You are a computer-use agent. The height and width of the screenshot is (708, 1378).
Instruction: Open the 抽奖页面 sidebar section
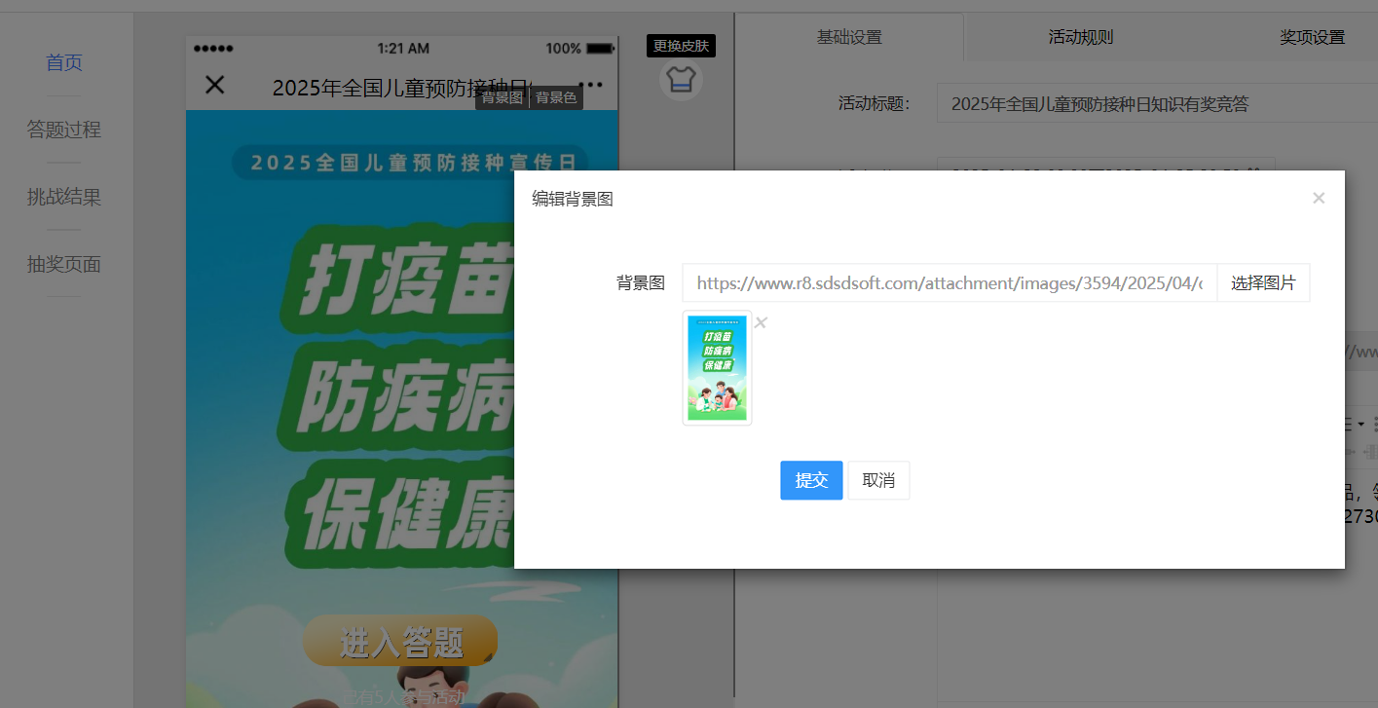coord(64,264)
